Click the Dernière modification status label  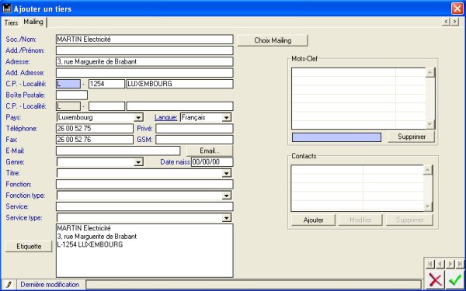point(50,285)
